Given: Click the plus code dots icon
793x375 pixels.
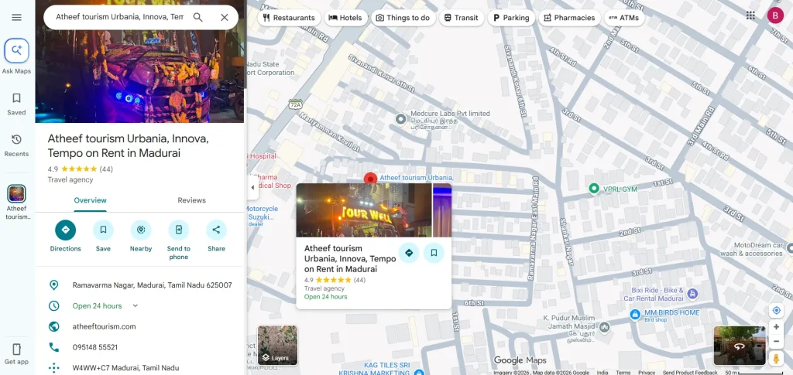Looking at the screenshot, I should click(x=53, y=368).
